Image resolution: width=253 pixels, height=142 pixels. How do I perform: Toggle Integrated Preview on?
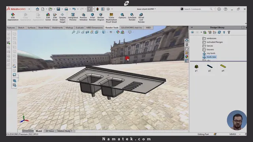(73, 17)
